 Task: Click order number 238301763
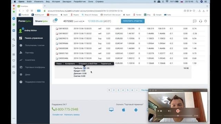63,53
